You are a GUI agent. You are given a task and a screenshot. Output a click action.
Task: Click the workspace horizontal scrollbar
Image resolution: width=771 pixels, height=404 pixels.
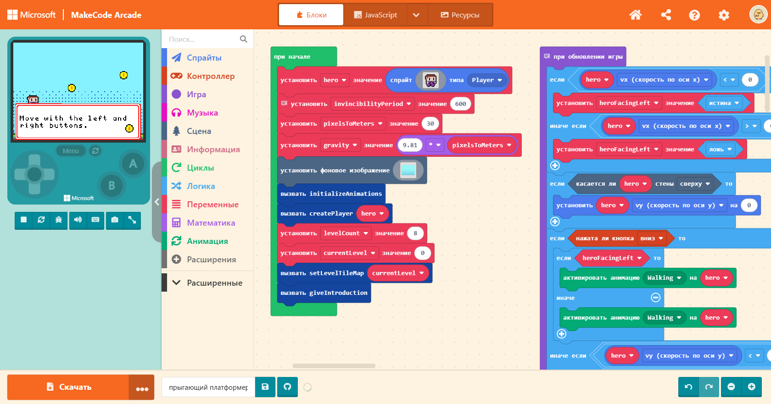334,366
